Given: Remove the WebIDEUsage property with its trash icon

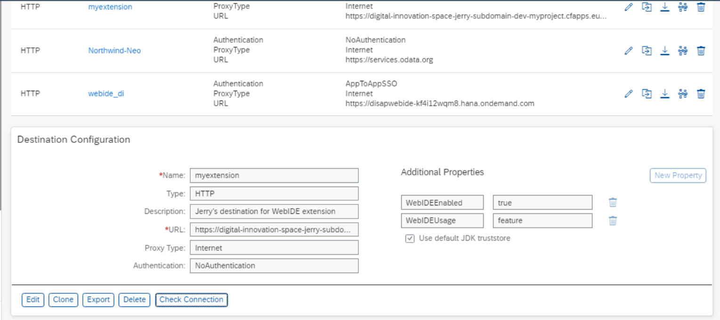Looking at the screenshot, I should coord(613,220).
